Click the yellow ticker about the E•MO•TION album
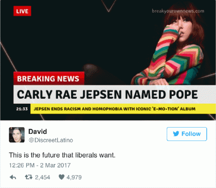Screen dimensions: 216x188 (x=123, y=109)
